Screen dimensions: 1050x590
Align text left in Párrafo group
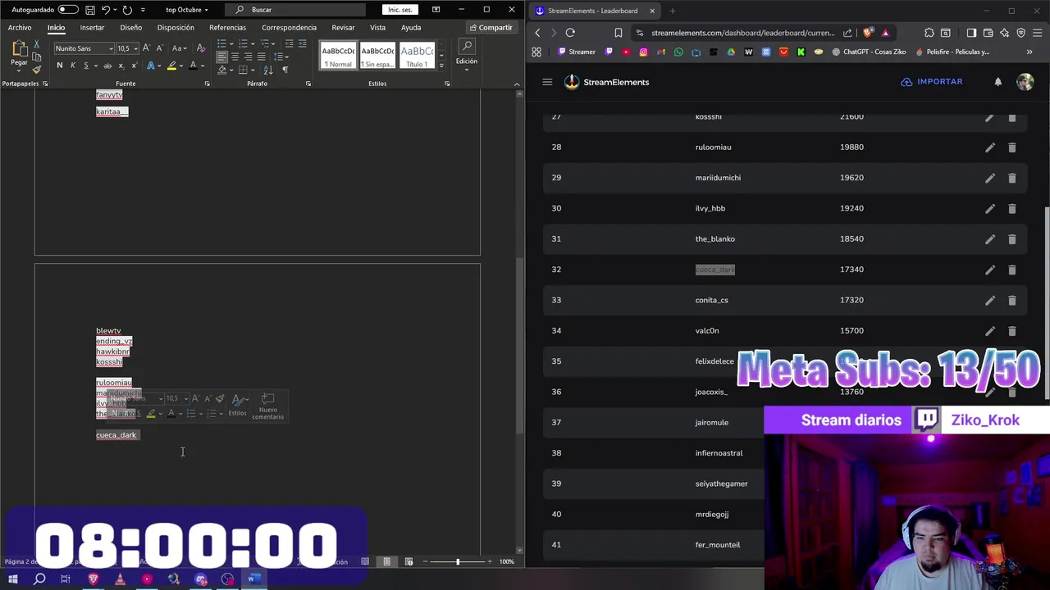coord(221,57)
